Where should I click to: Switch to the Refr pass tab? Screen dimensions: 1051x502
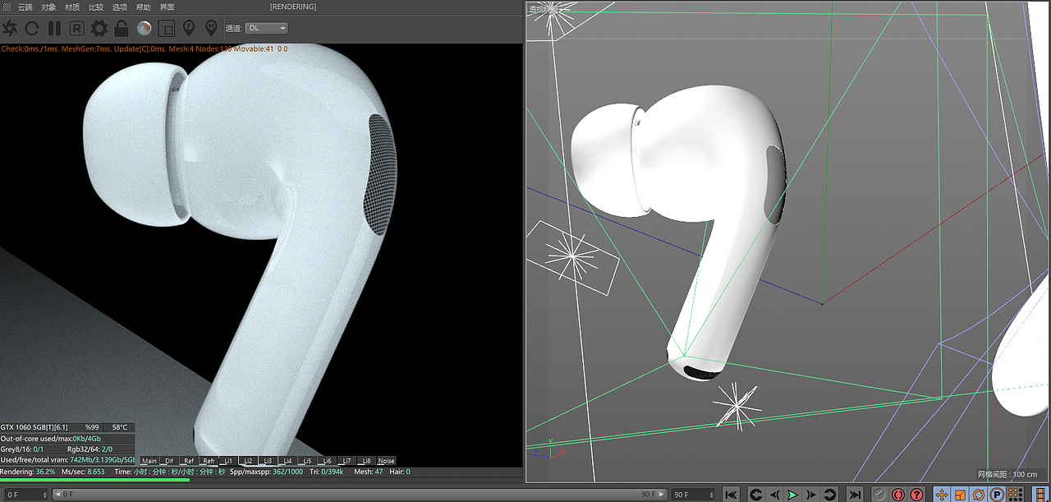pyautogui.click(x=209, y=461)
